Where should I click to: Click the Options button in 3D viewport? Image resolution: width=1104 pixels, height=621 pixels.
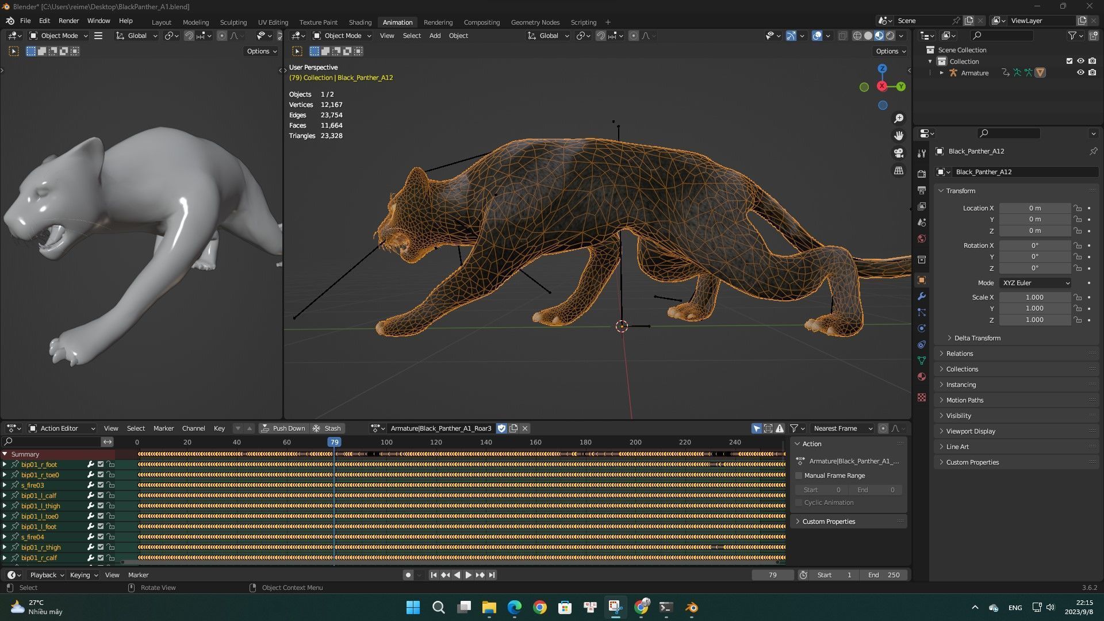(x=891, y=51)
